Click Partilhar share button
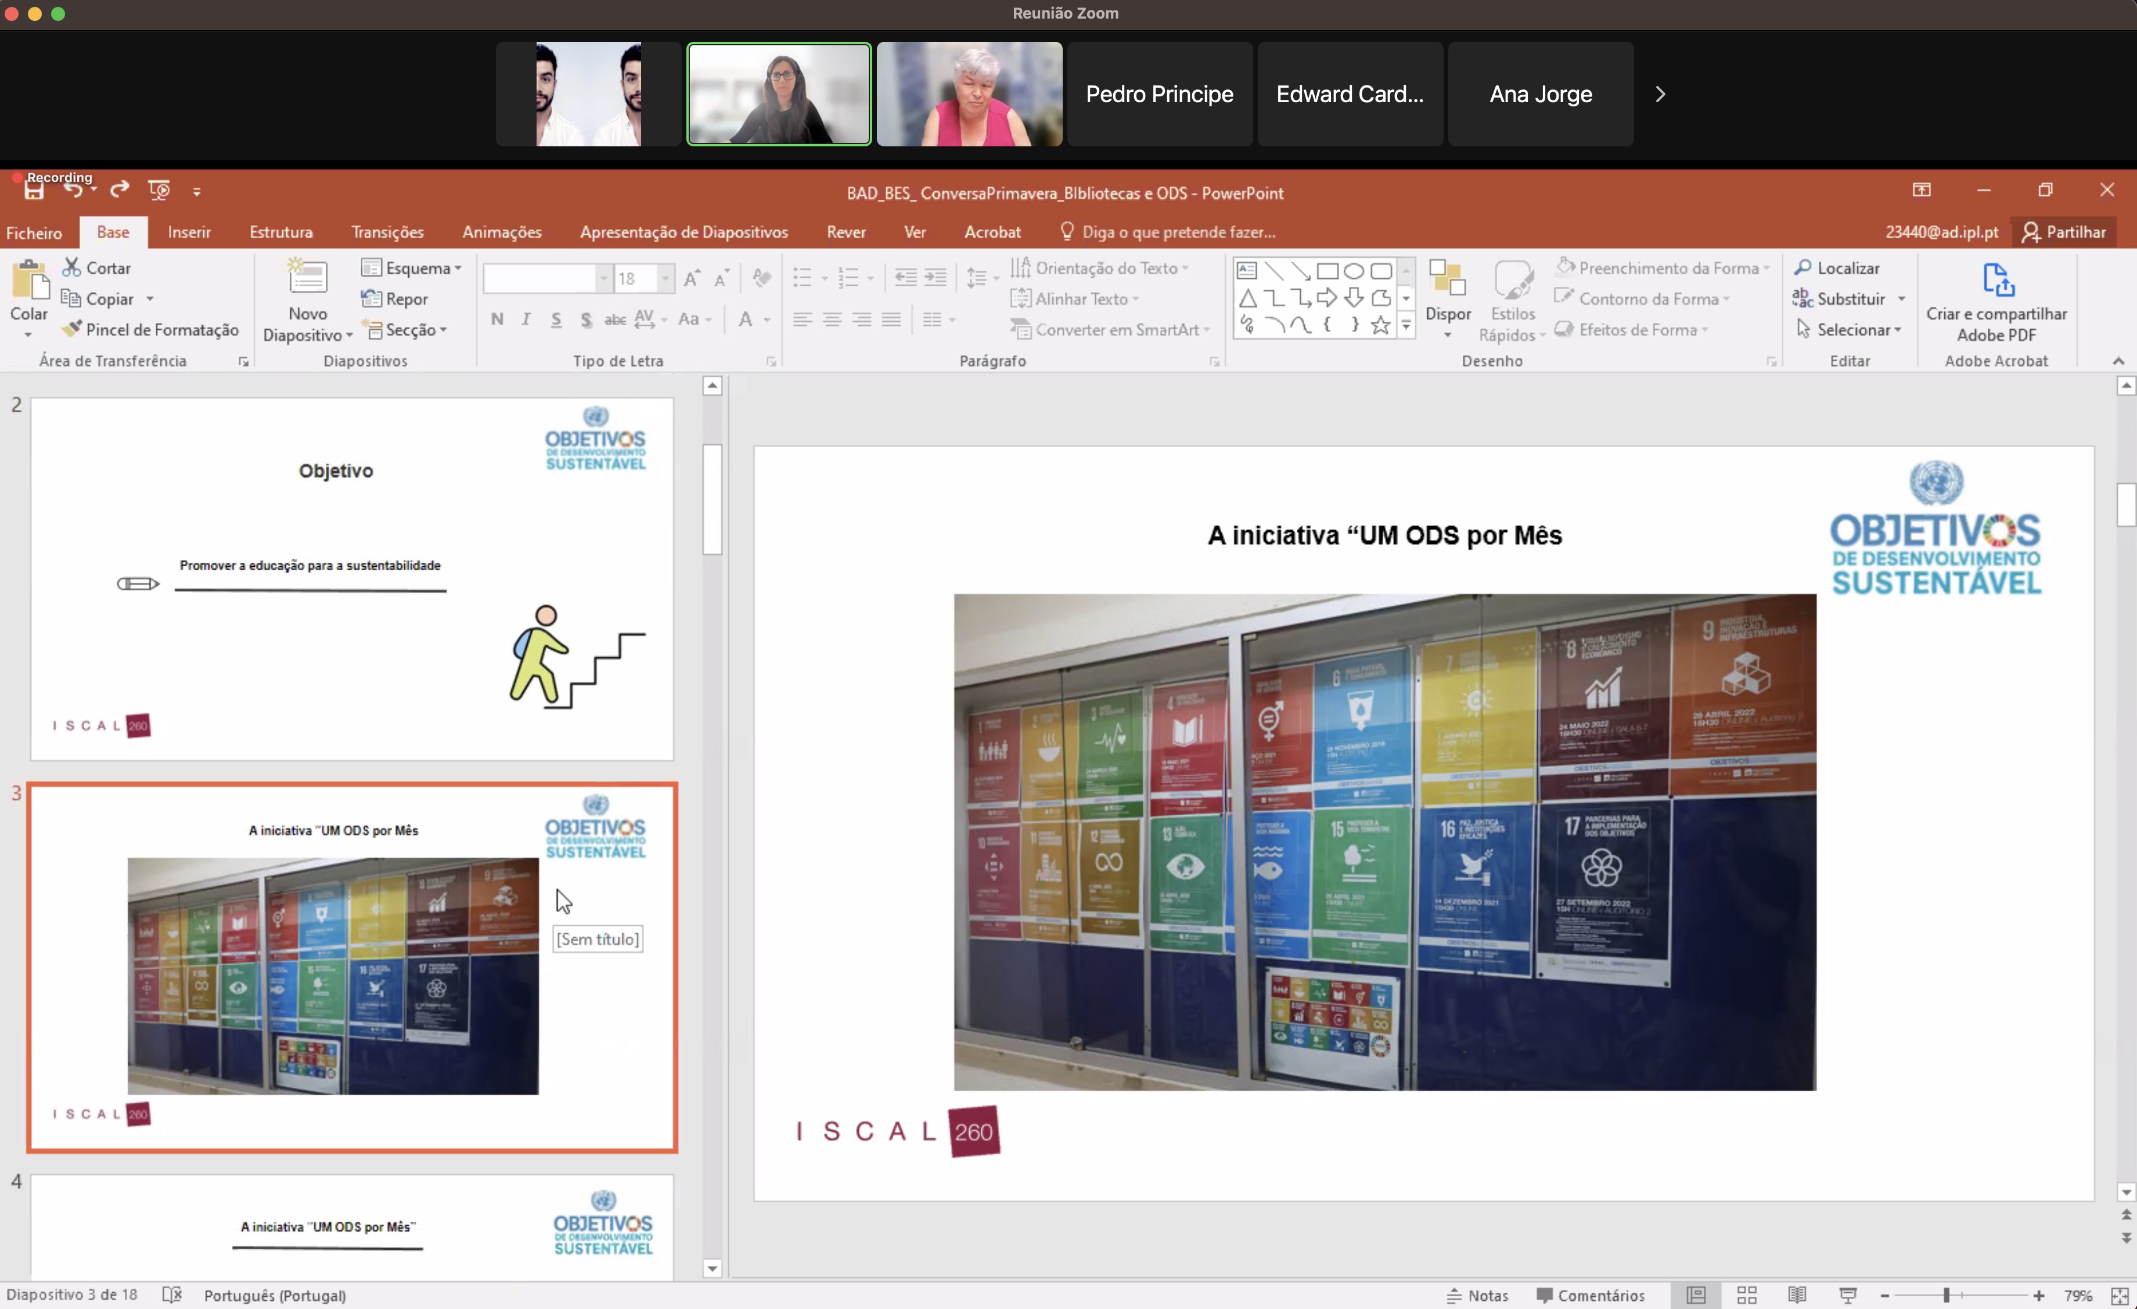Screen dimensions: 2137x1309 [2063, 232]
